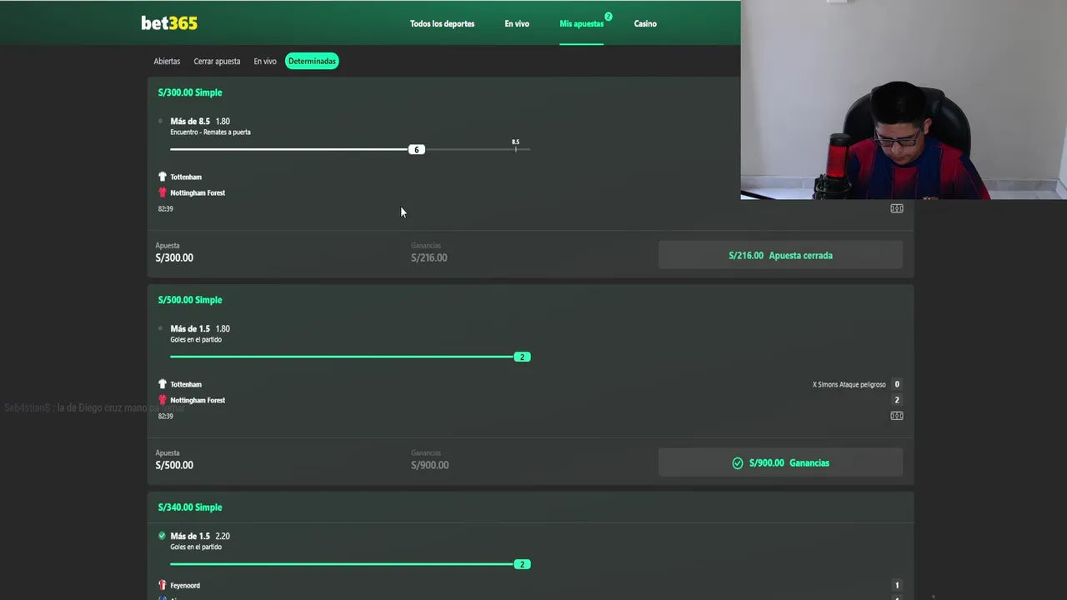This screenshot has width=1067, height=600.
Task: Click Goles en el partido under S/500.00 bet
Action: pos(196,340)
